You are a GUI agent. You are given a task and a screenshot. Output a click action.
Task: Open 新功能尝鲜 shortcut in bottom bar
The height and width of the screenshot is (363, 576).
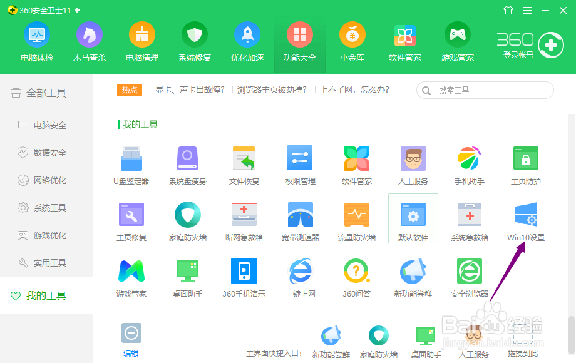331,342
